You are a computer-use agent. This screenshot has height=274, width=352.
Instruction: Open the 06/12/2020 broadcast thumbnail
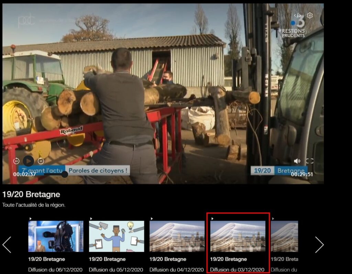tap(56, 236)
